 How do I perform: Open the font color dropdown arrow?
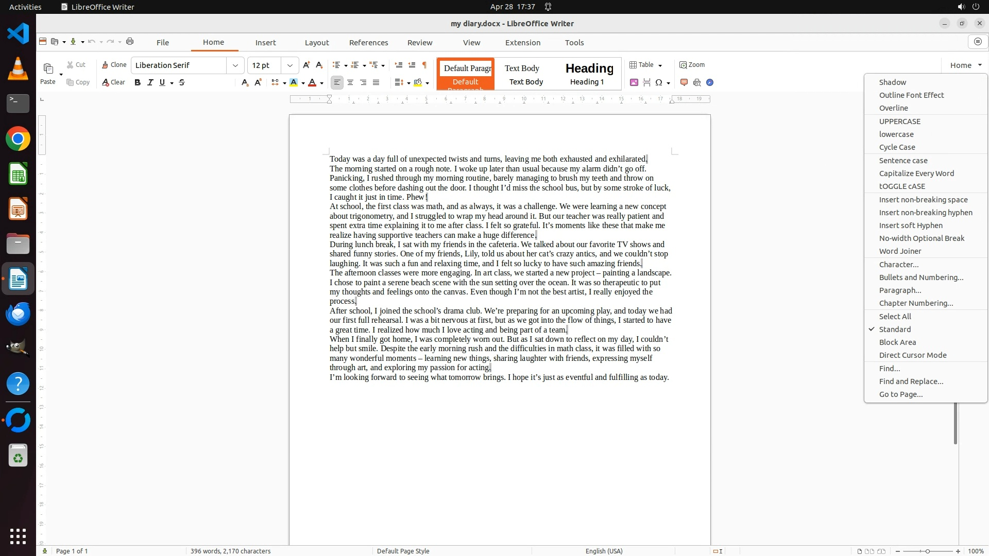pos(322,83)
